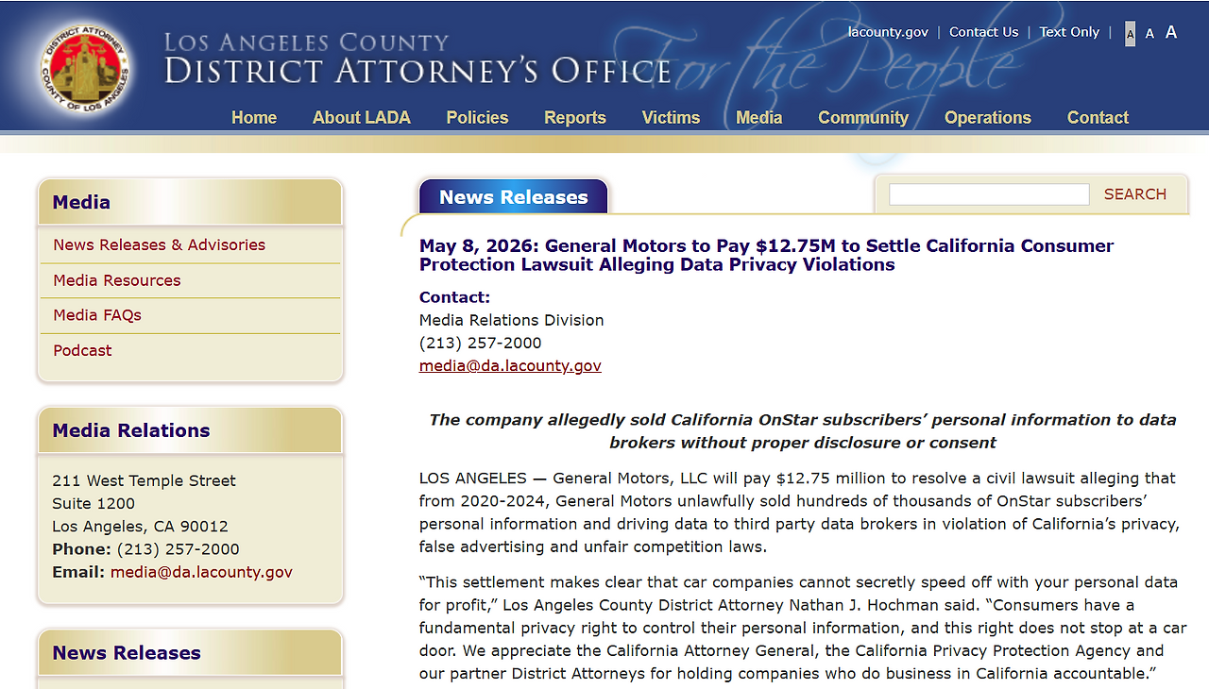Open the Reports navigation item
The height and width of the screenshot is (689, 1209).
coord(575,118)
